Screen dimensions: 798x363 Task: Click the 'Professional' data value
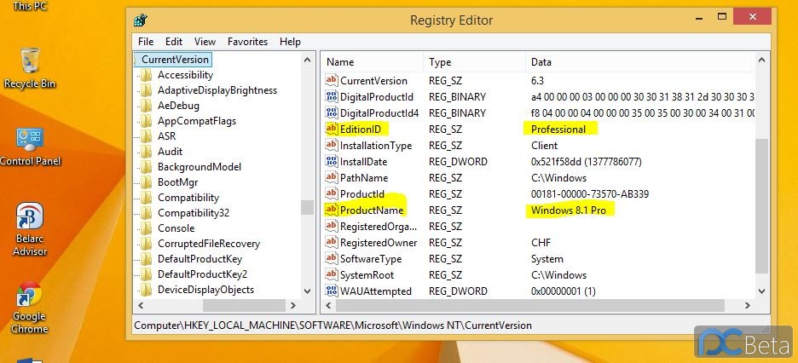(558, 130)
